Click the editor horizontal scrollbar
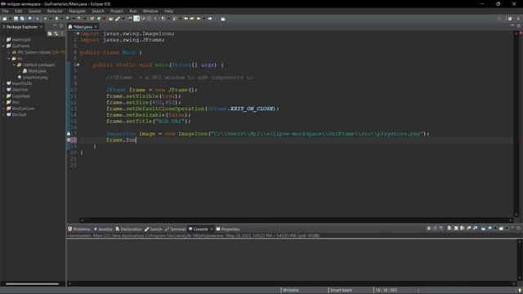The width and height of the screenshot is (523, 294). pos(296,220)
